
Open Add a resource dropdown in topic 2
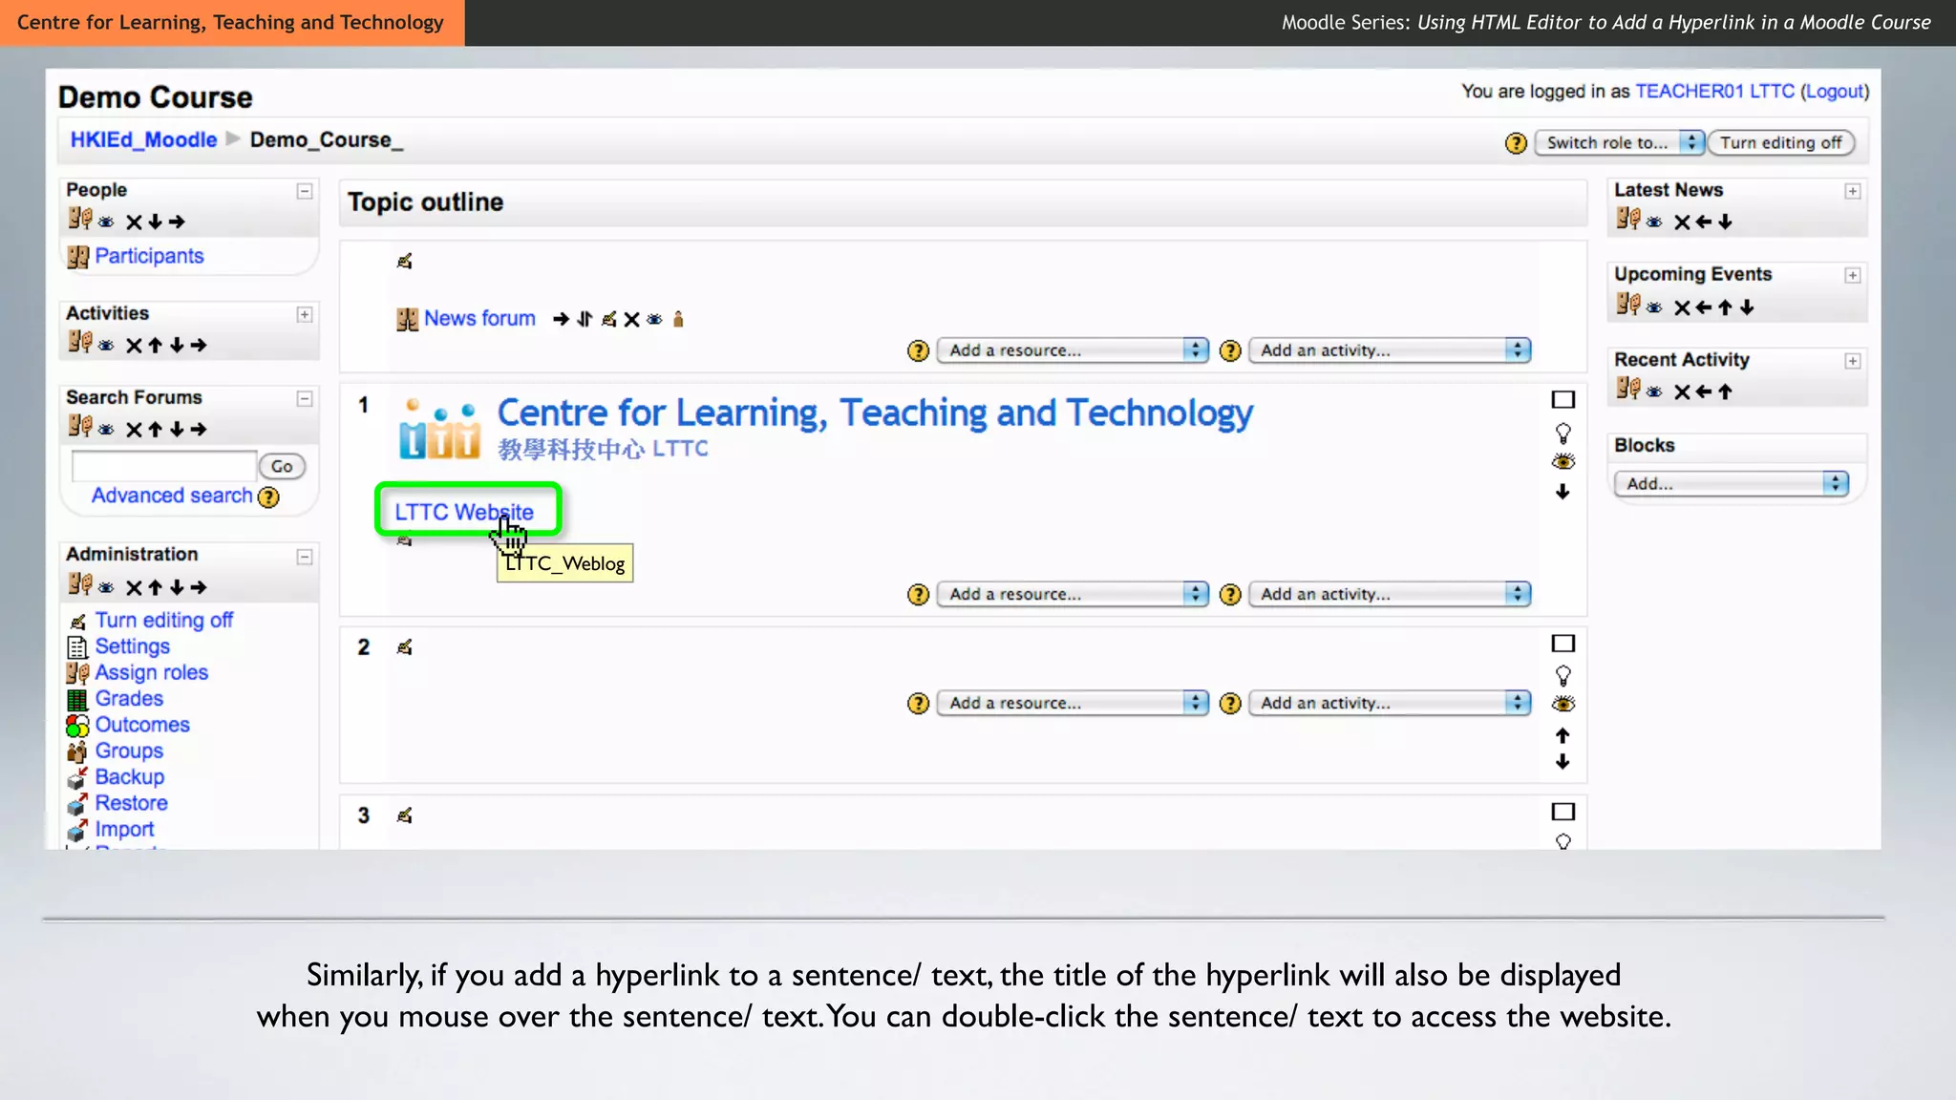[x=1073, y=703]
